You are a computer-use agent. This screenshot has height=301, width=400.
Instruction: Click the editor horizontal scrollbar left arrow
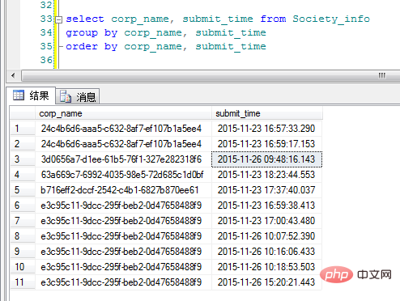[x=13, y=75]
